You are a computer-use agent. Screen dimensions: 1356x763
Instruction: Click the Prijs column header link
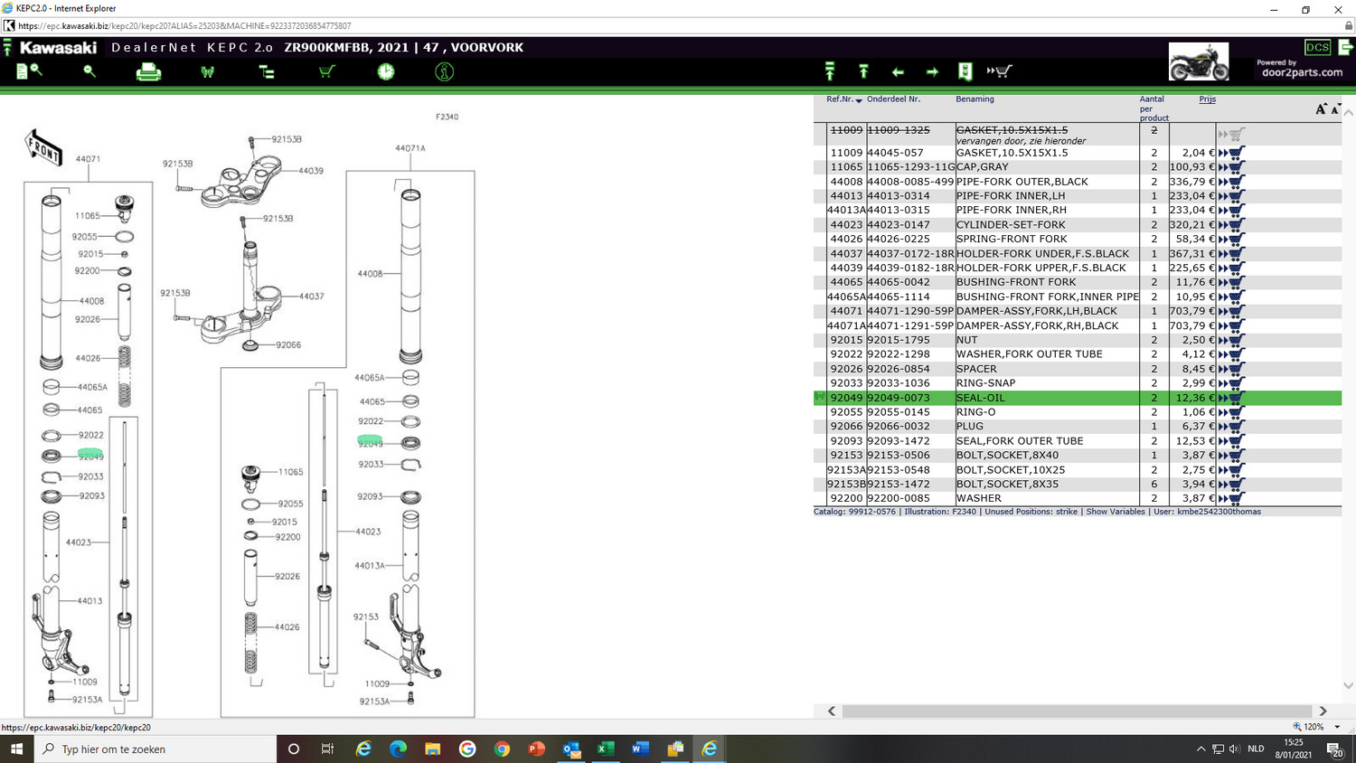(x=1207, y=99)
